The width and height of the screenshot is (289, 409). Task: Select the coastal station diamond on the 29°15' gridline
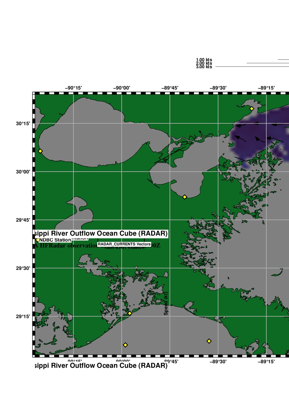130,313
